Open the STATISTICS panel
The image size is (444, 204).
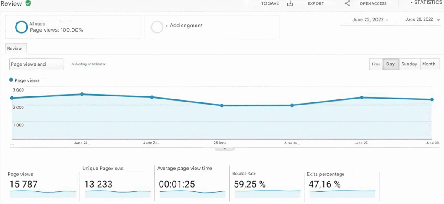426,3
